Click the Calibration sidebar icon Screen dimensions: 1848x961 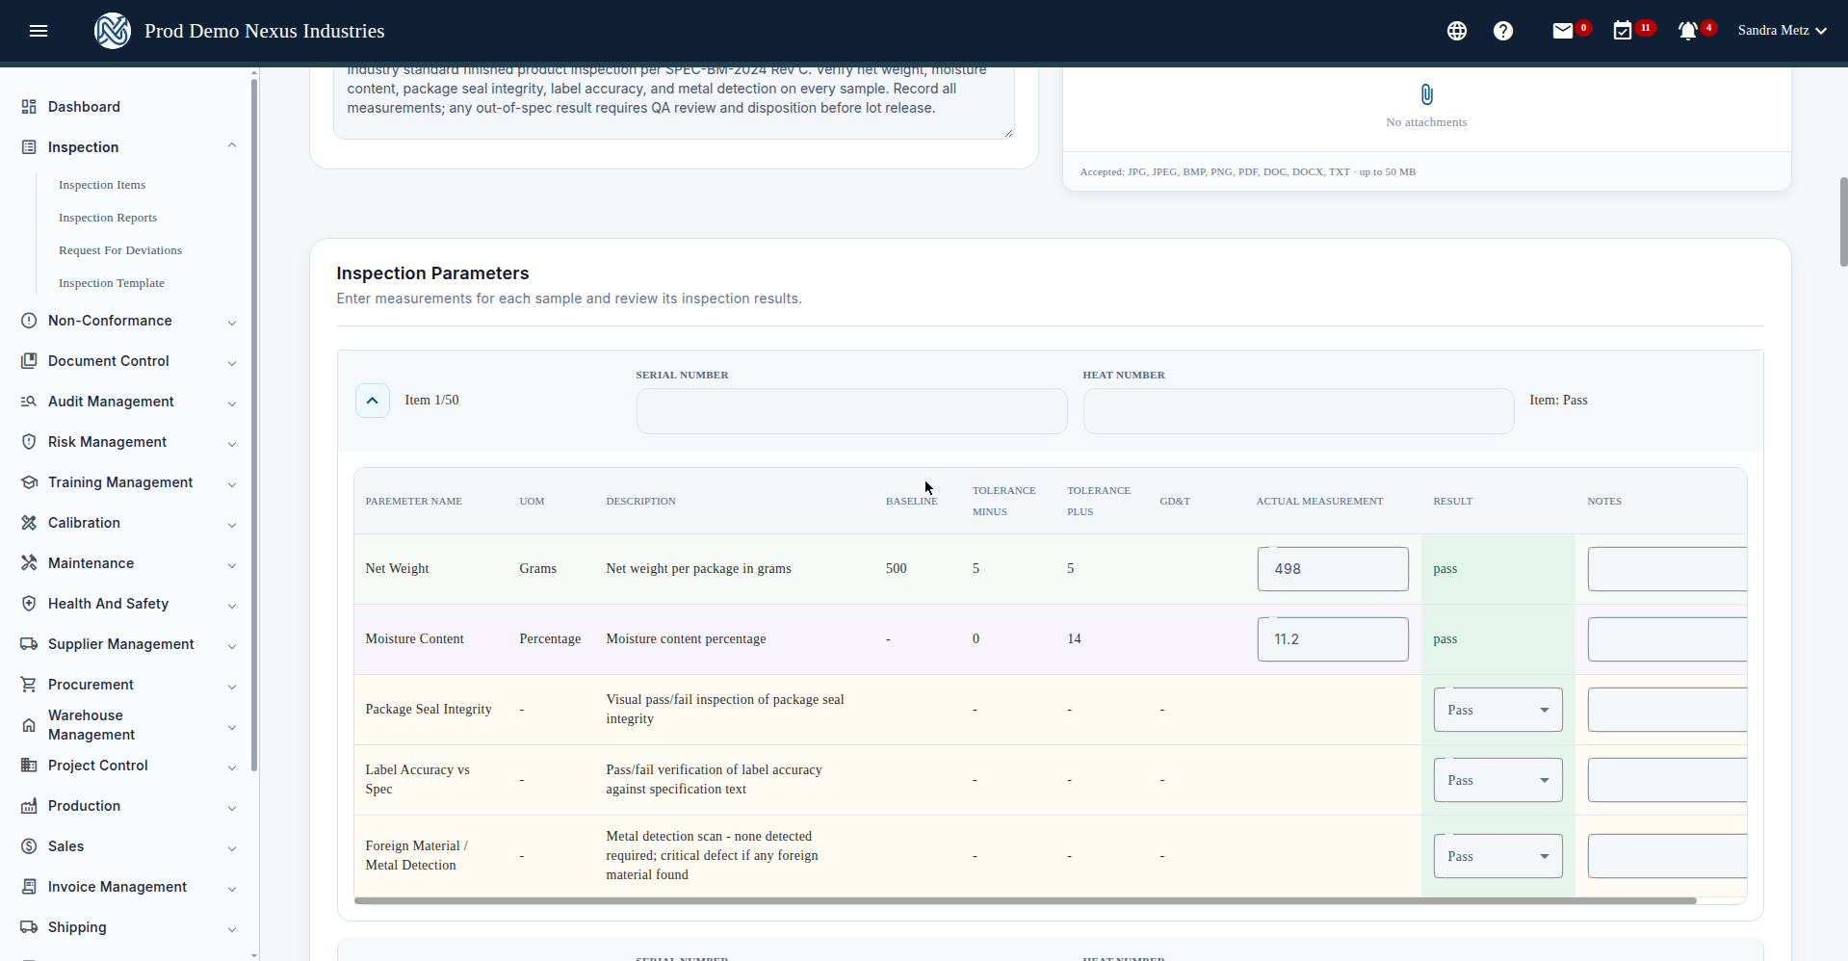(x=29, y=523)
